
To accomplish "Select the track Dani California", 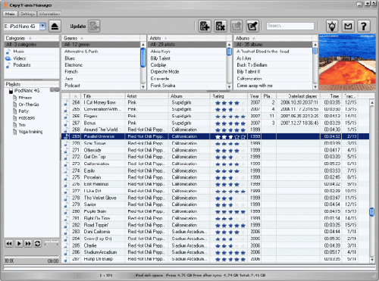I will click(215, 232).
